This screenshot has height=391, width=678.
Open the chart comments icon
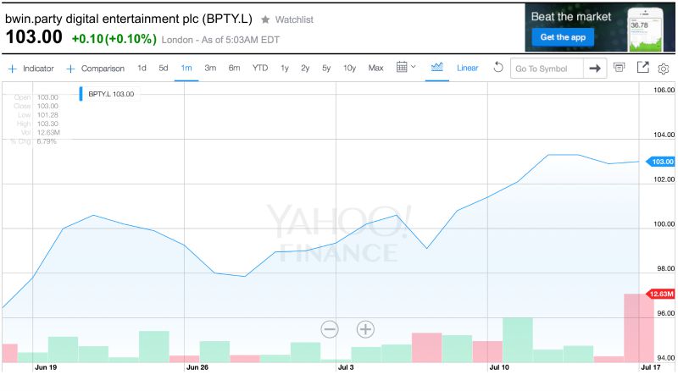pyautogui.click(x=620, y=68)
